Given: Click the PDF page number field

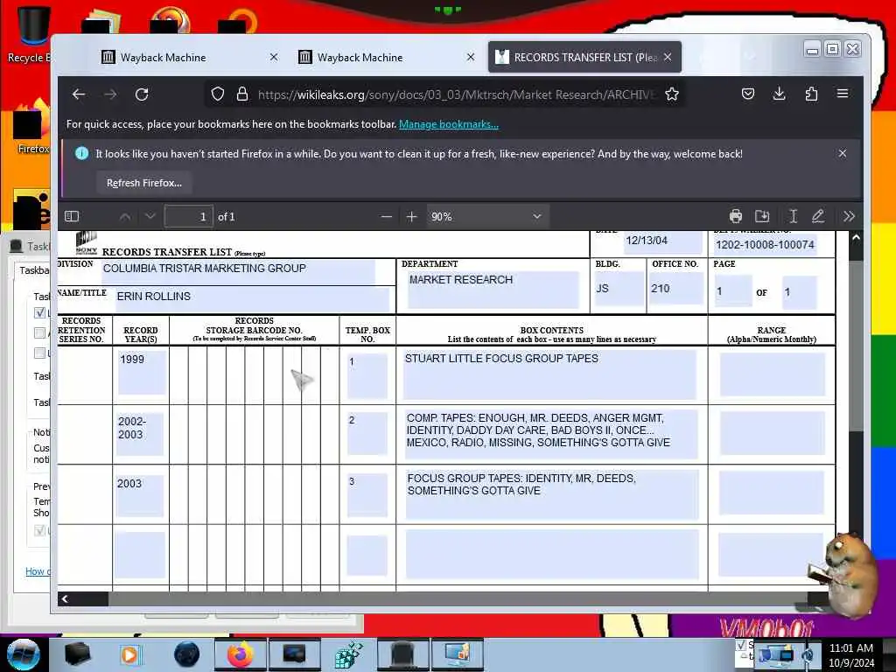Looking at the screenshot, I should coord(189,217).
